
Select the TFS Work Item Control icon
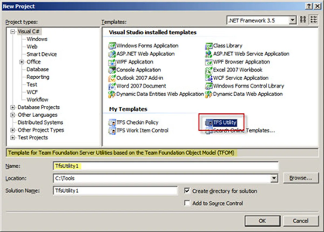point(112,131)
